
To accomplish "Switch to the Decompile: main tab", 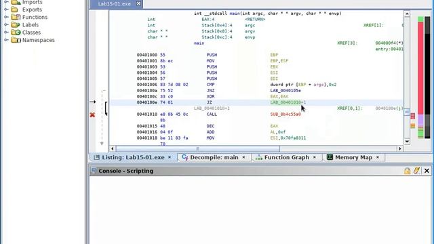I will point(214,157).
